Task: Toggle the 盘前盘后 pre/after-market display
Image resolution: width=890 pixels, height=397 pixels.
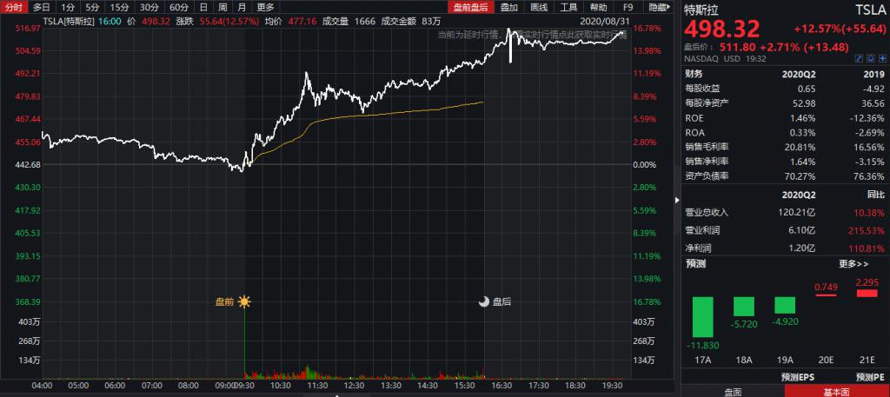Action: click(471, 7)
